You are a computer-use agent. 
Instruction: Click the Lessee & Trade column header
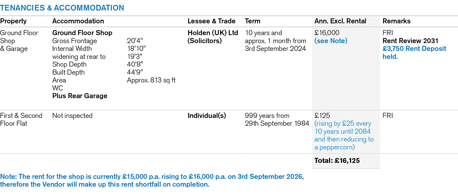click(211, 21)
